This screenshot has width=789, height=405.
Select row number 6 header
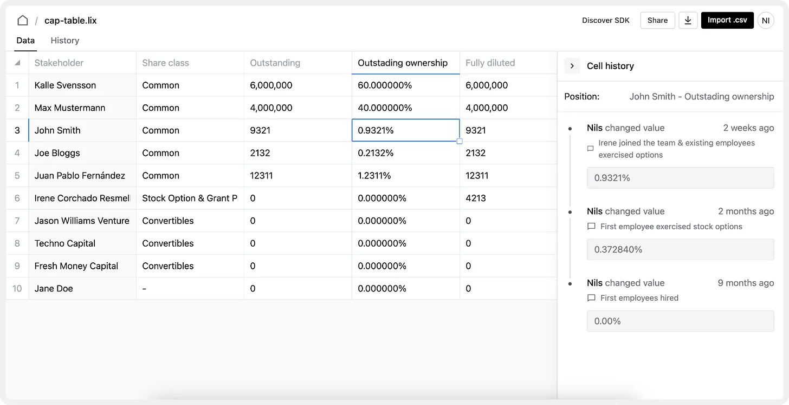coord(17,198)
